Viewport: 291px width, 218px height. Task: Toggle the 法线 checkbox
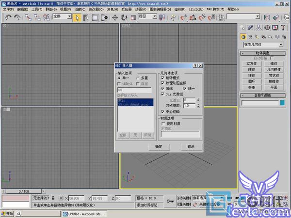click(x=162, y=89)
